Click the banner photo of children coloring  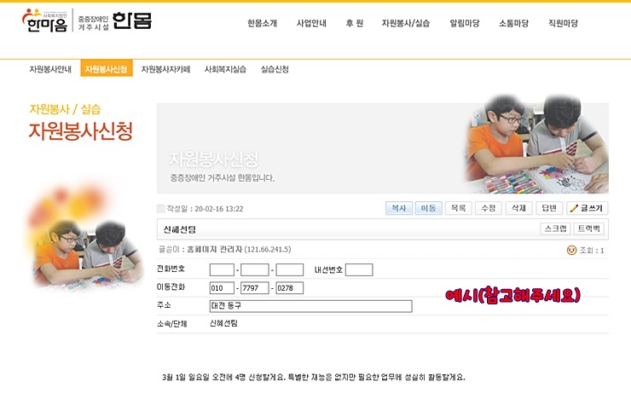tap(536, 144)
